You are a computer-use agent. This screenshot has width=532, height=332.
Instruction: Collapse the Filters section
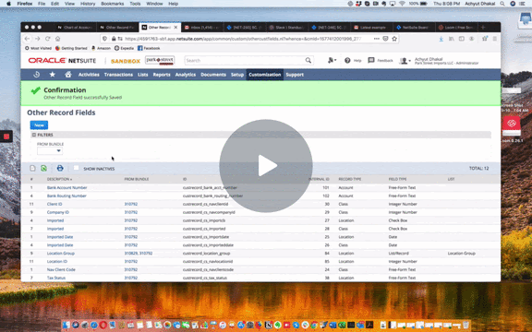pos(34,135)
